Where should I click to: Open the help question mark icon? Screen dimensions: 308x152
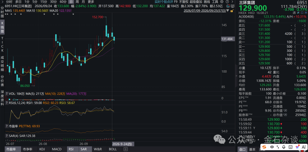pos(227,2)
